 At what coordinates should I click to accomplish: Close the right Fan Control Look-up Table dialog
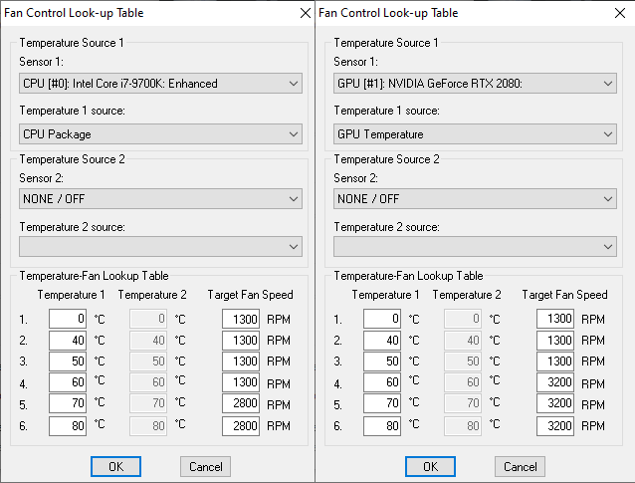(x=618, y=13)
